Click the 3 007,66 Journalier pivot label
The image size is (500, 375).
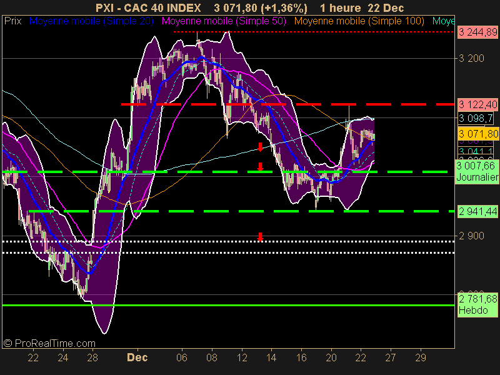click(x=477, y=171)
